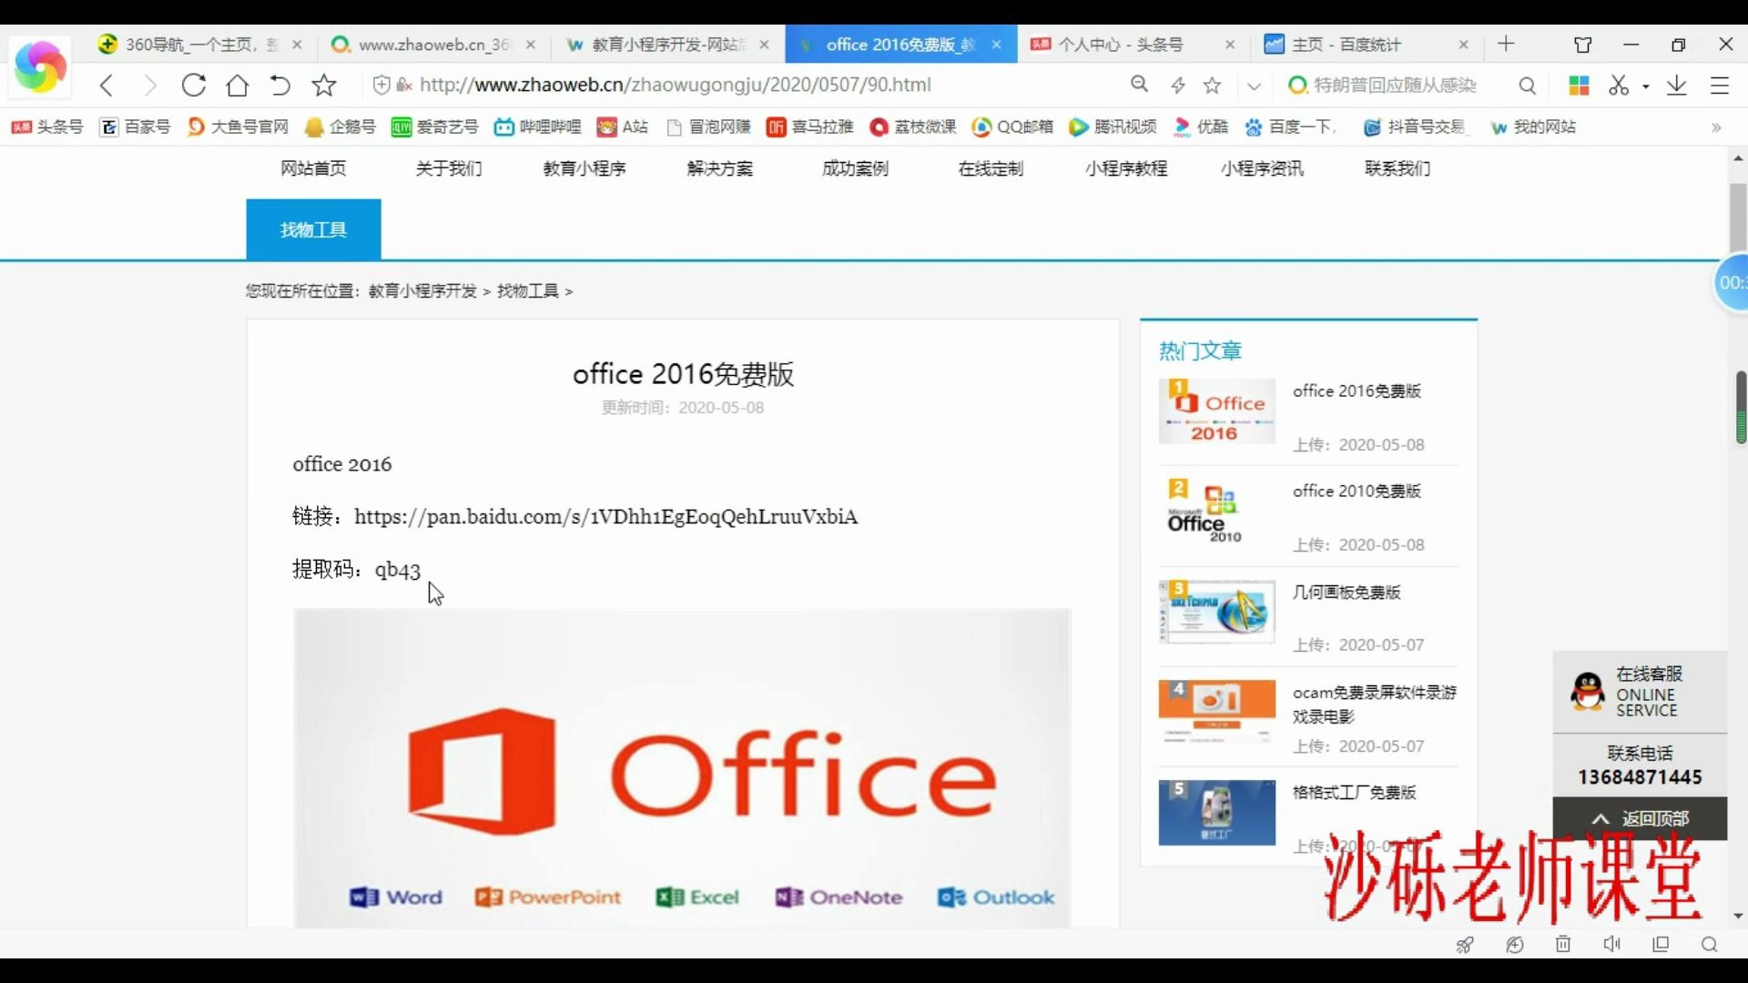The image size is (1748, 983).
Task: Open 成功案例 in the site navigation
Action: click(856, 168)
